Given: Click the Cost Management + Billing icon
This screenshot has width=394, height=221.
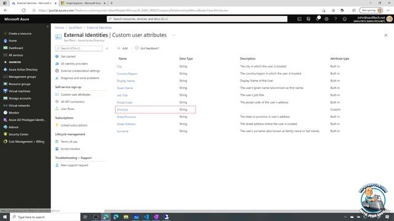Looking at the screenshot, I should (6, 142).
